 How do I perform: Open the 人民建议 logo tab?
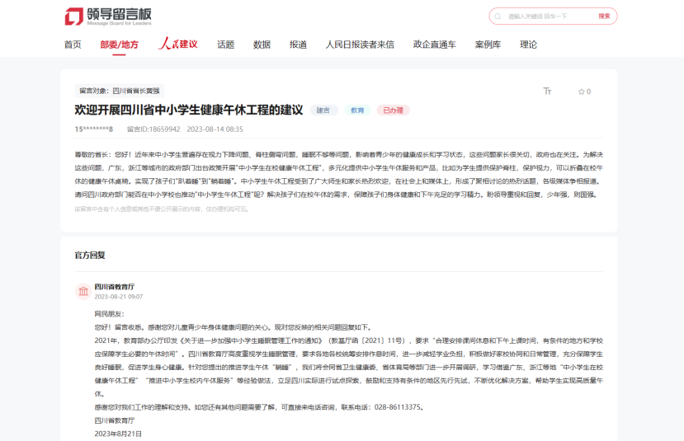point(178,45)
